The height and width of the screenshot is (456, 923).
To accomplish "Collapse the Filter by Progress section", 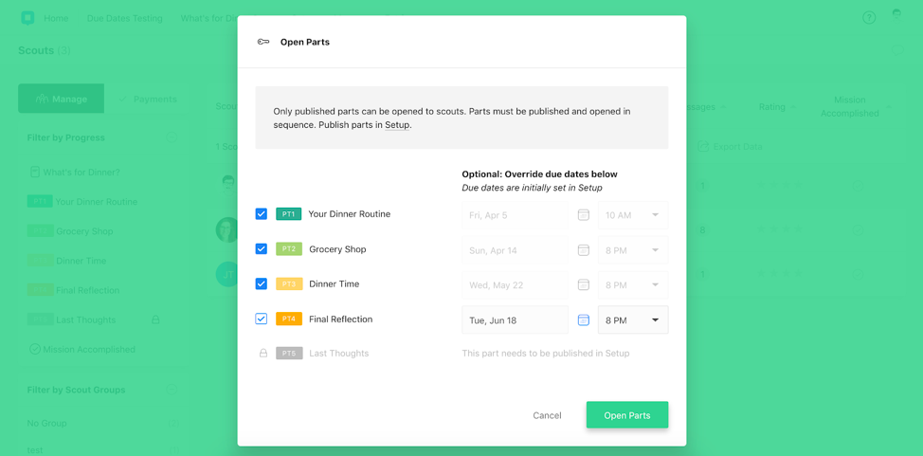I will 172,137.
